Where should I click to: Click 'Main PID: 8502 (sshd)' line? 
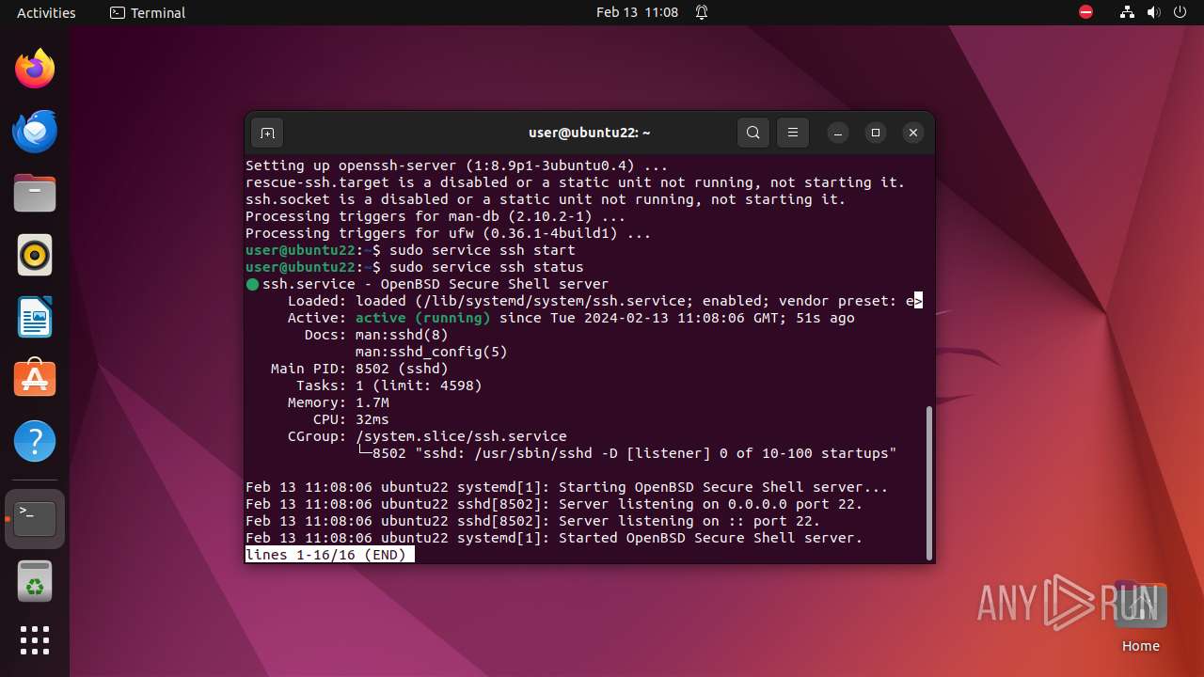(x=359, y=369)
